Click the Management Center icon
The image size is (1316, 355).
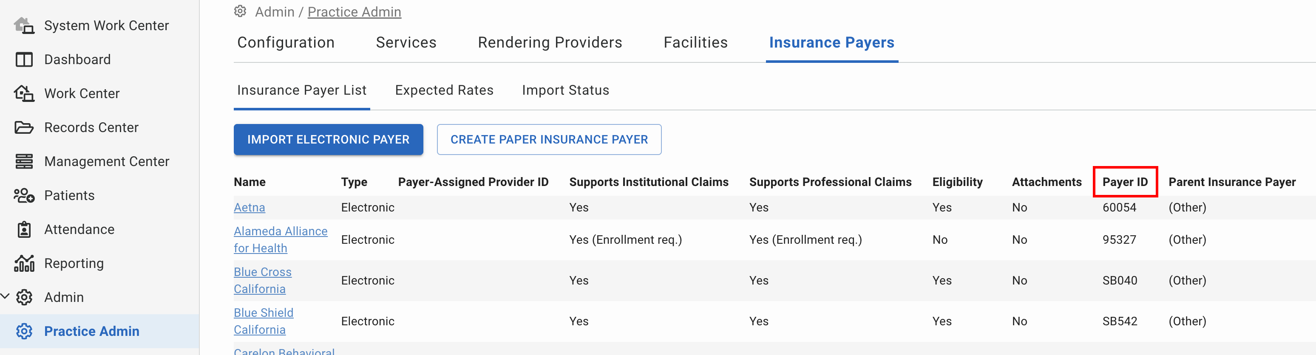(x=24, y=161)
